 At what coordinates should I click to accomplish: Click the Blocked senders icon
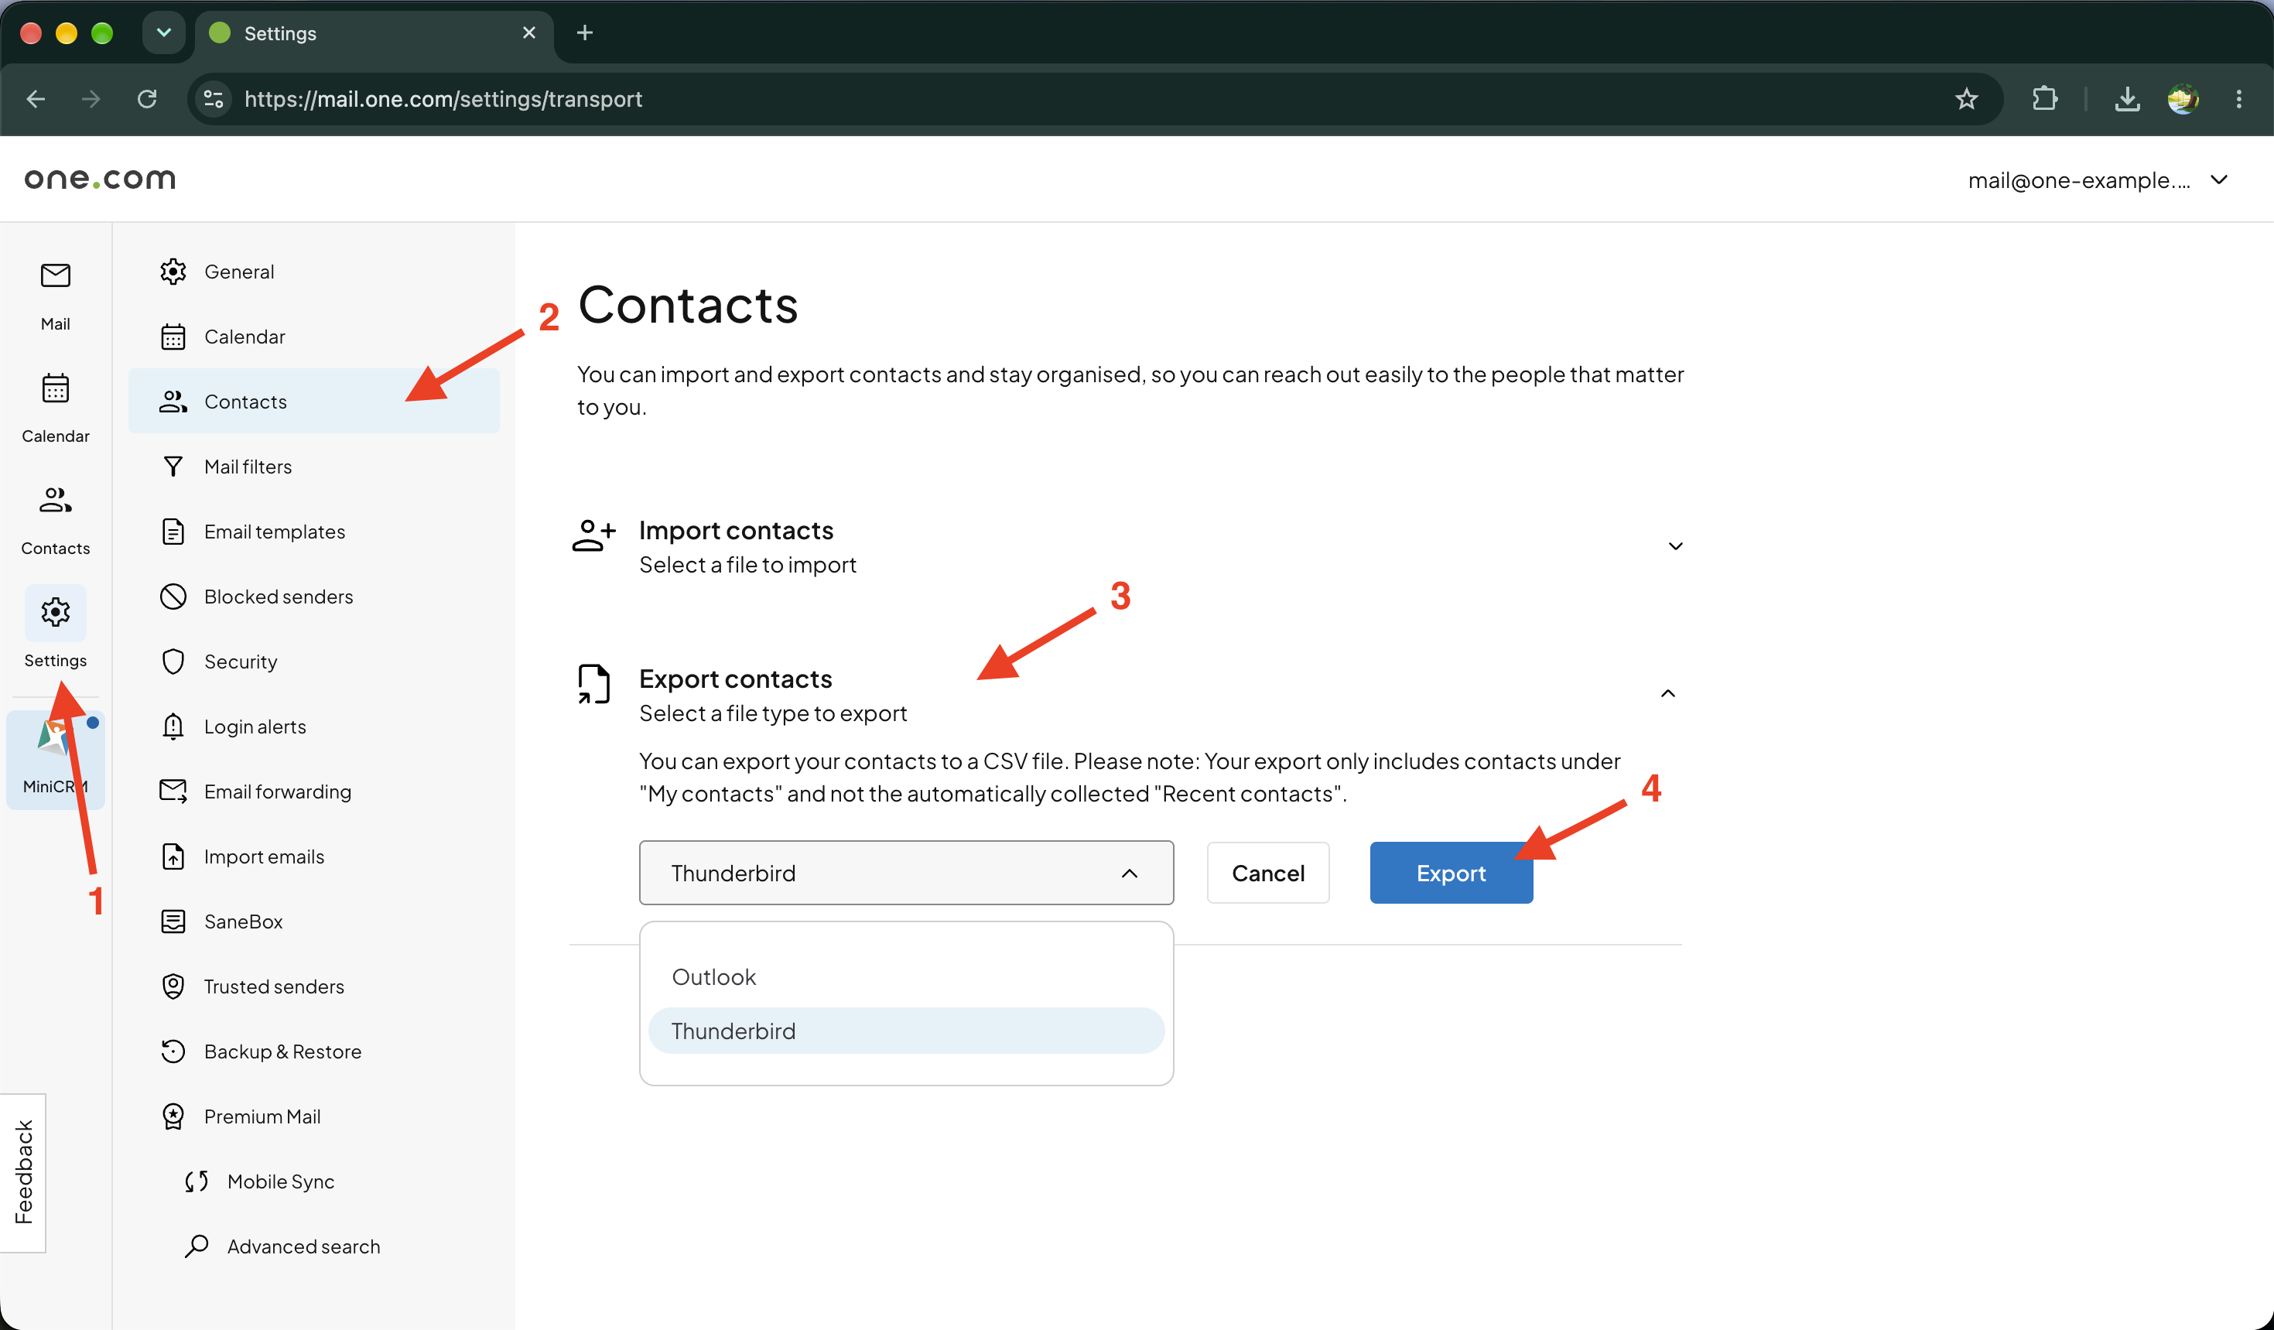point(173,597)
